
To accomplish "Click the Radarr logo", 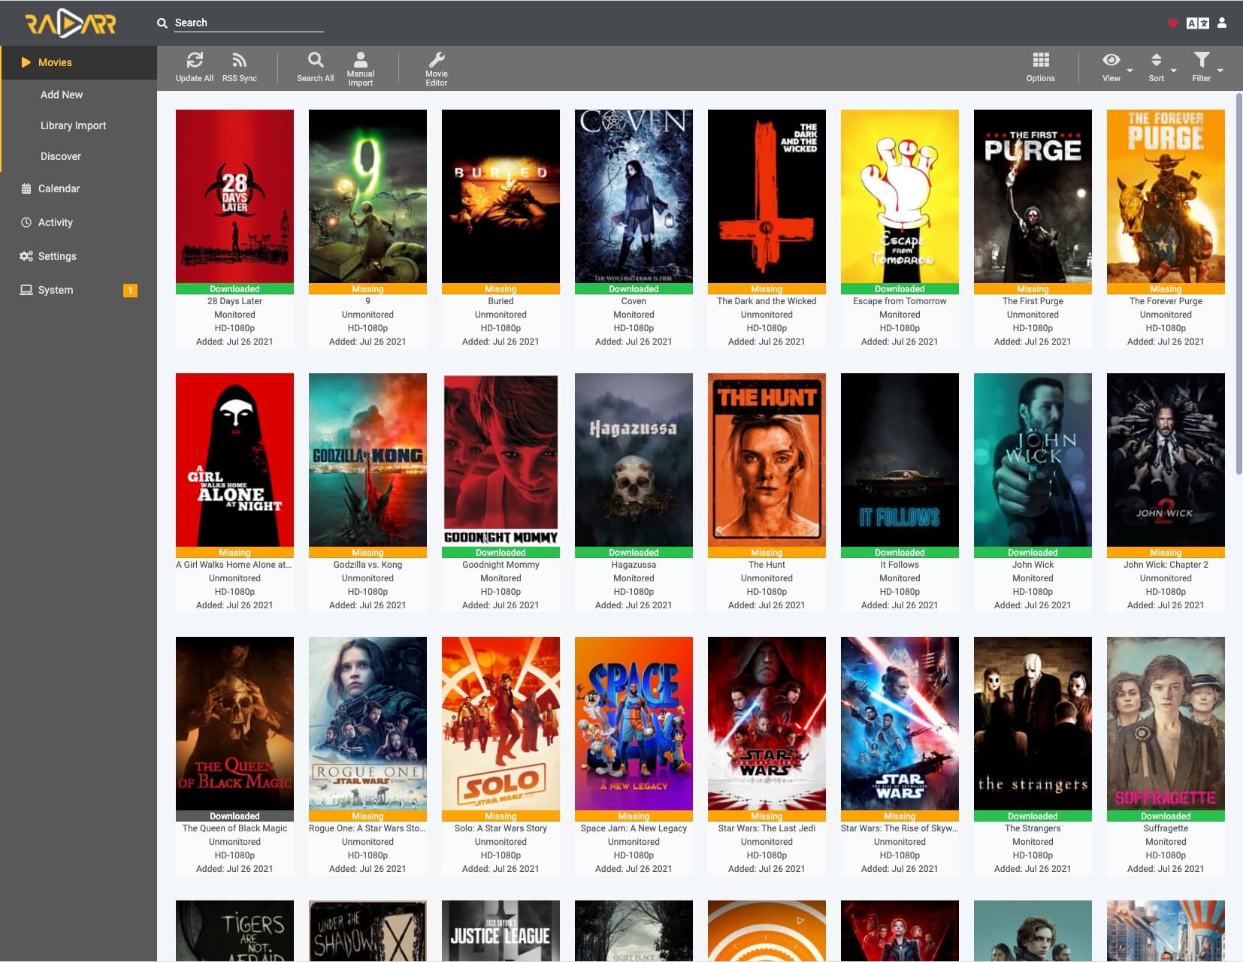I will [x=71, y=23].
